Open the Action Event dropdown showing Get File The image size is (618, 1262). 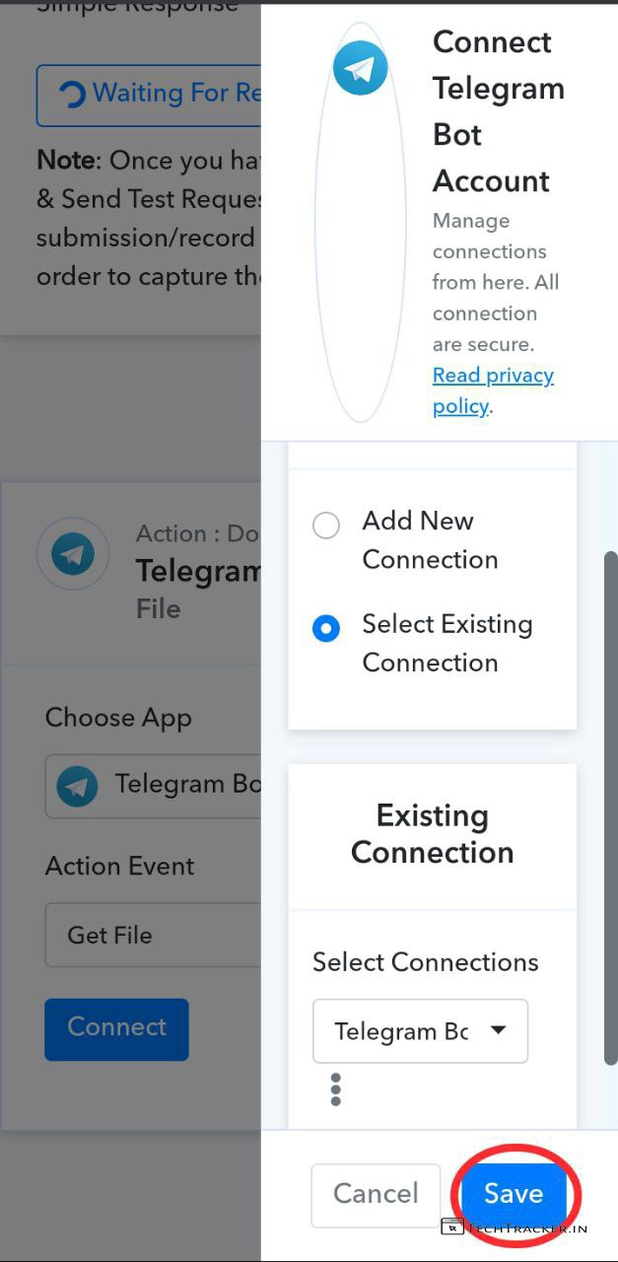[153, 935]
